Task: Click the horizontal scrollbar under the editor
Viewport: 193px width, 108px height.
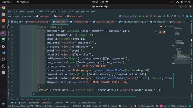Action: coord(78,97)
